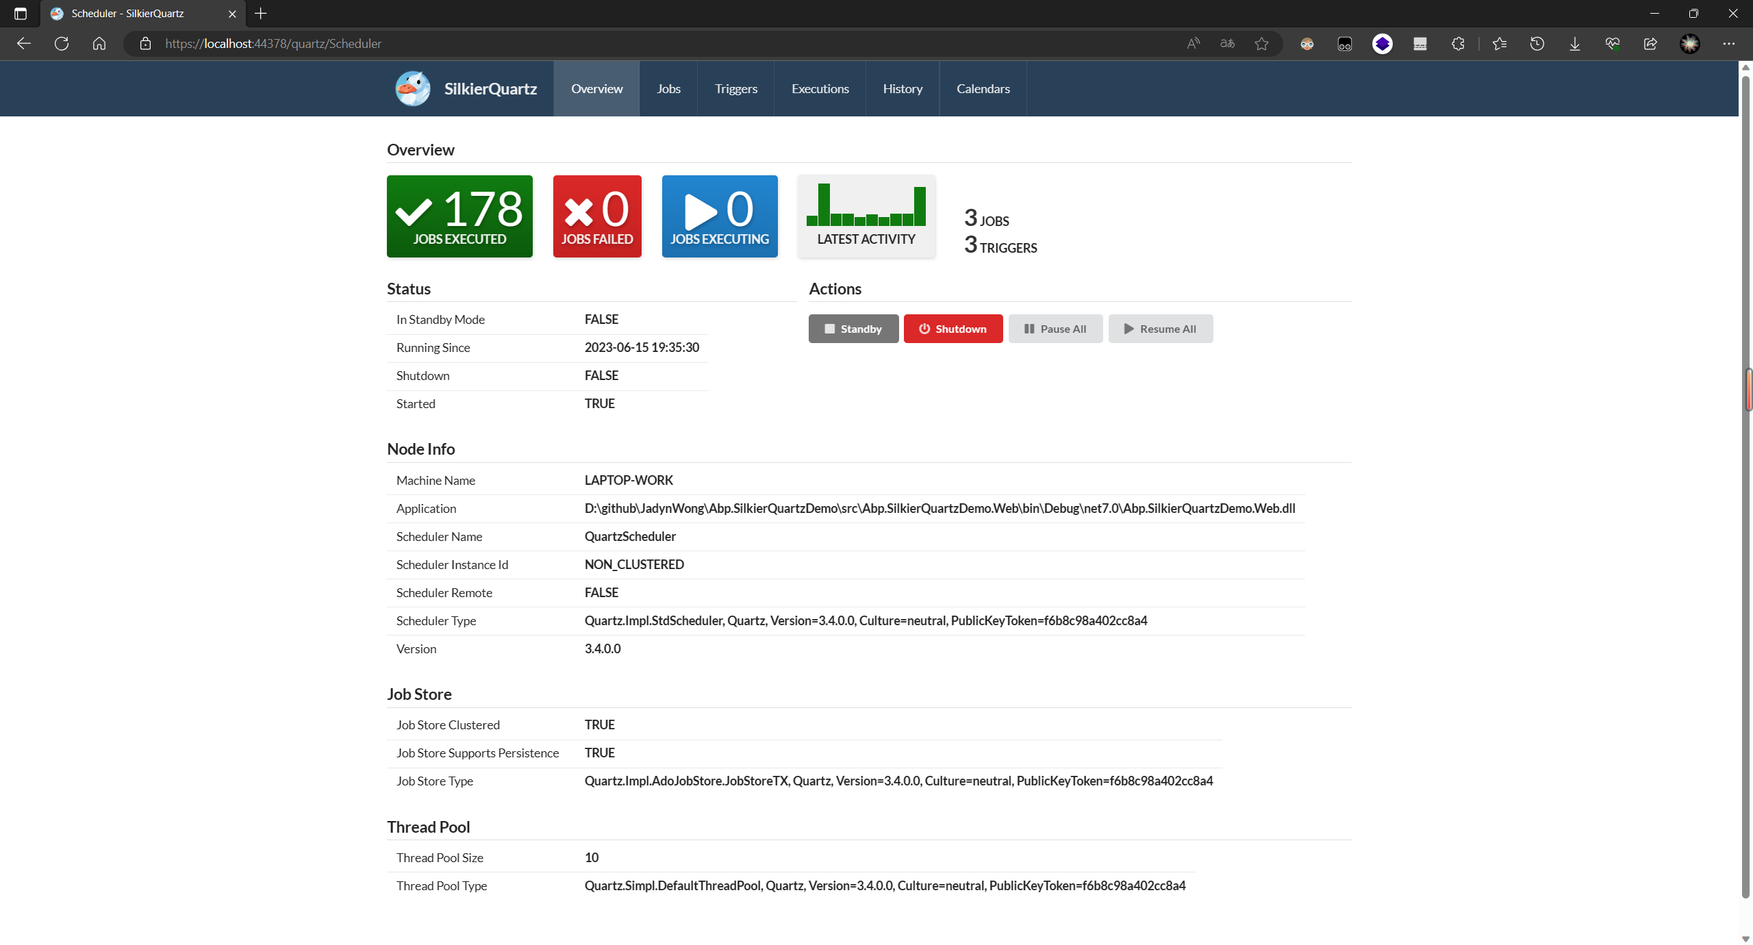
Task: Open the browser history icon
Action: (x=1537, y=44)
